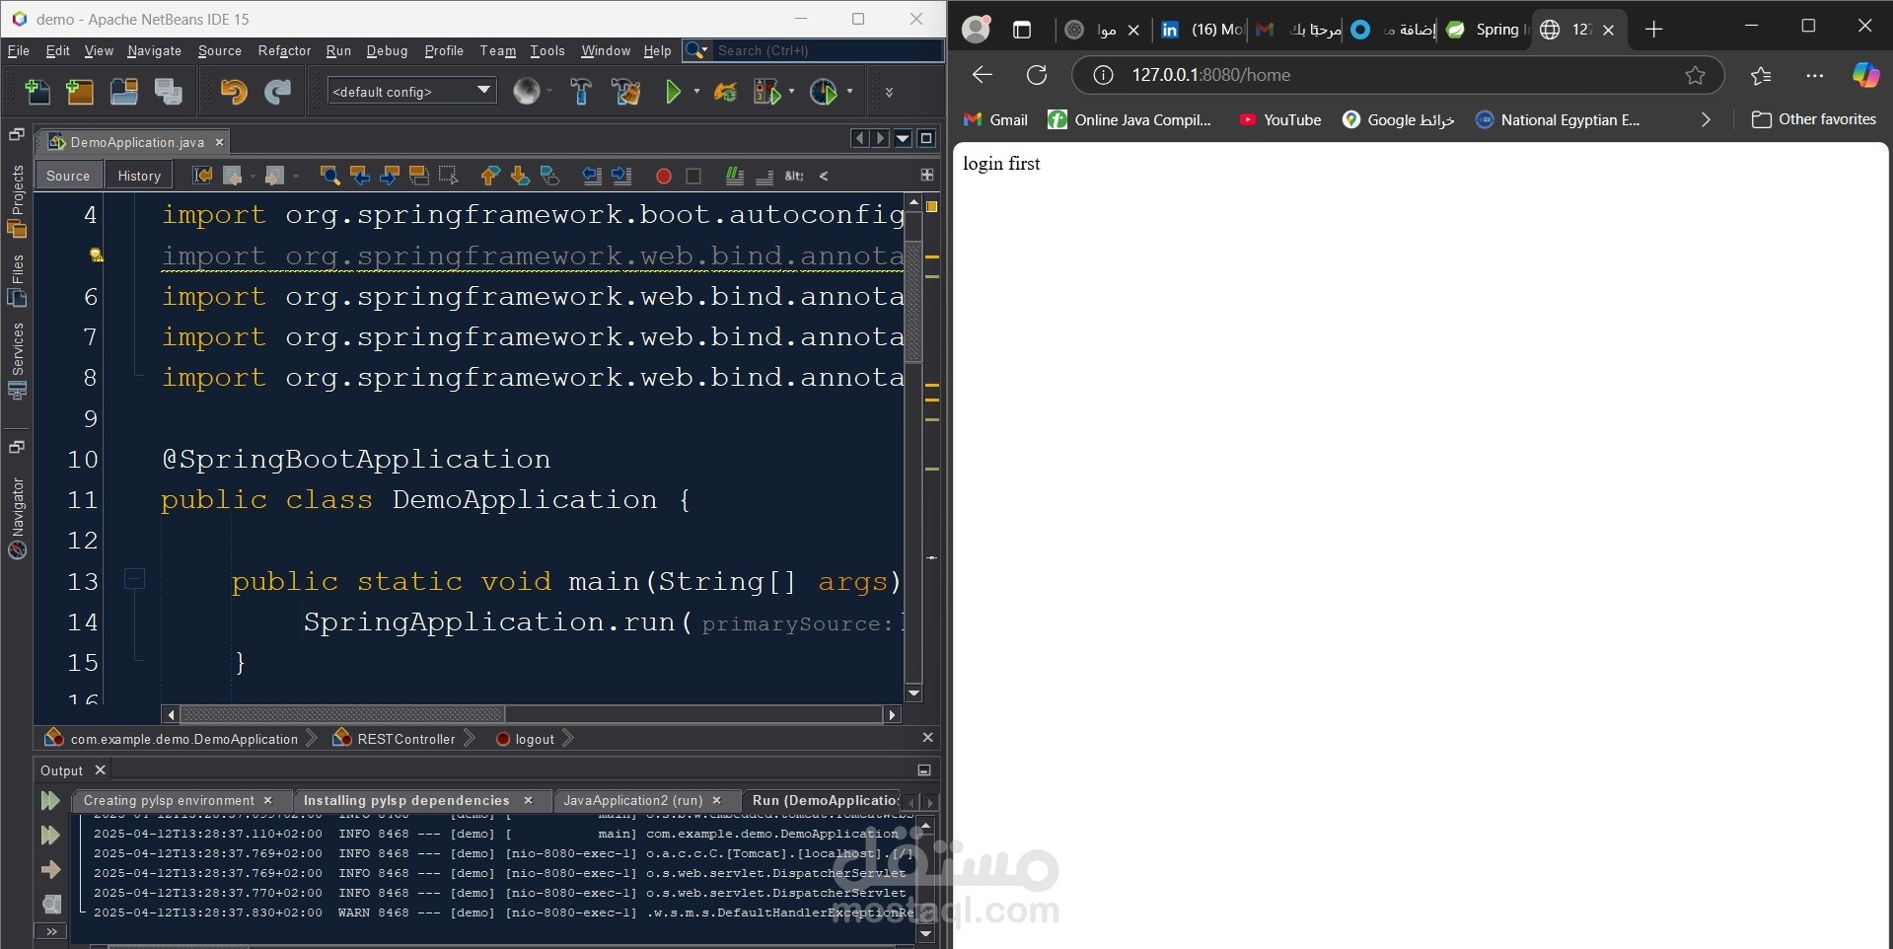Open the Debug menu
Screen dimensions: 1893x949
click(387, 50)
